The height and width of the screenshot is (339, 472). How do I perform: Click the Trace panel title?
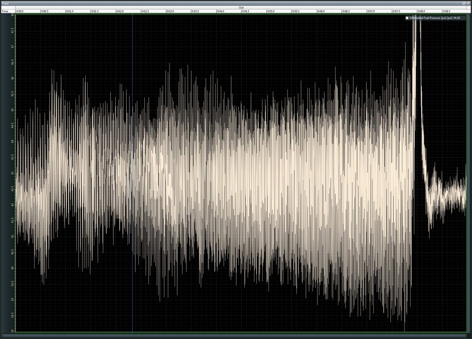point(5,4)
